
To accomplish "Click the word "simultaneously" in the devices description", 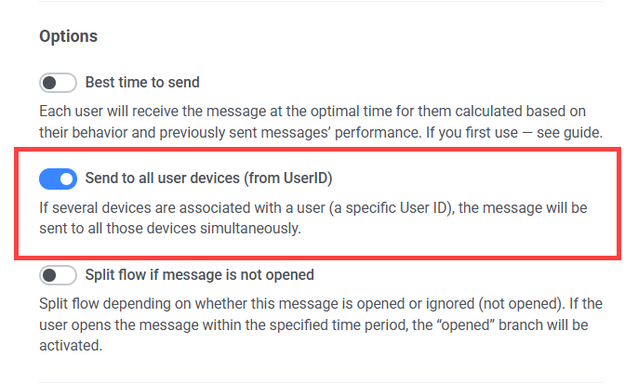I will (255, 229).
